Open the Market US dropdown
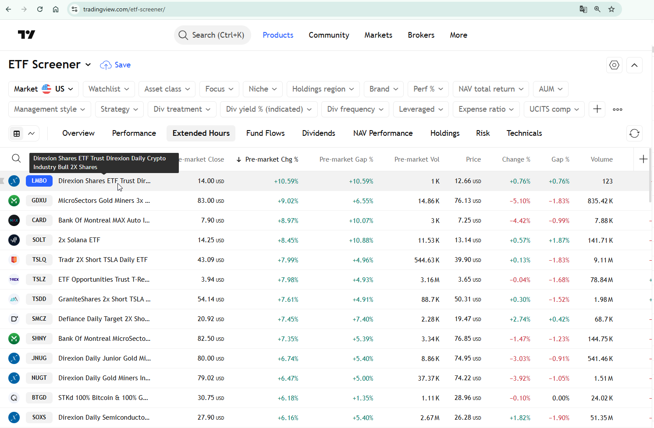Image resolution: width=654 pixels, height=428 pixels. 44,89
